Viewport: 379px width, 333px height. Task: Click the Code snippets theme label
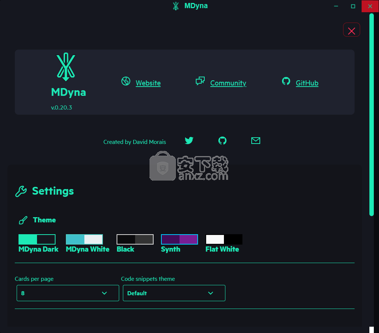(x=148, y=279)
